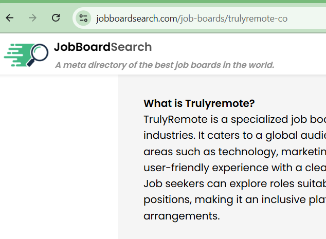Image resolution: width=326 pixels, height=239 pixels.
Task: Open the site information icon
Action: coord(83,19)
